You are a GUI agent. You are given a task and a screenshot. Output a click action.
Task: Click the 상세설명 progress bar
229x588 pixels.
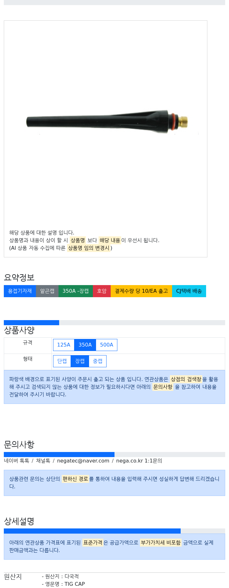click(92, 531)
